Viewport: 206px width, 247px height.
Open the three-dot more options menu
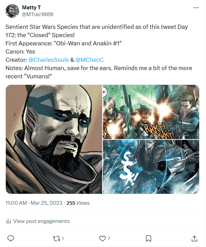(x=196, y=7)
